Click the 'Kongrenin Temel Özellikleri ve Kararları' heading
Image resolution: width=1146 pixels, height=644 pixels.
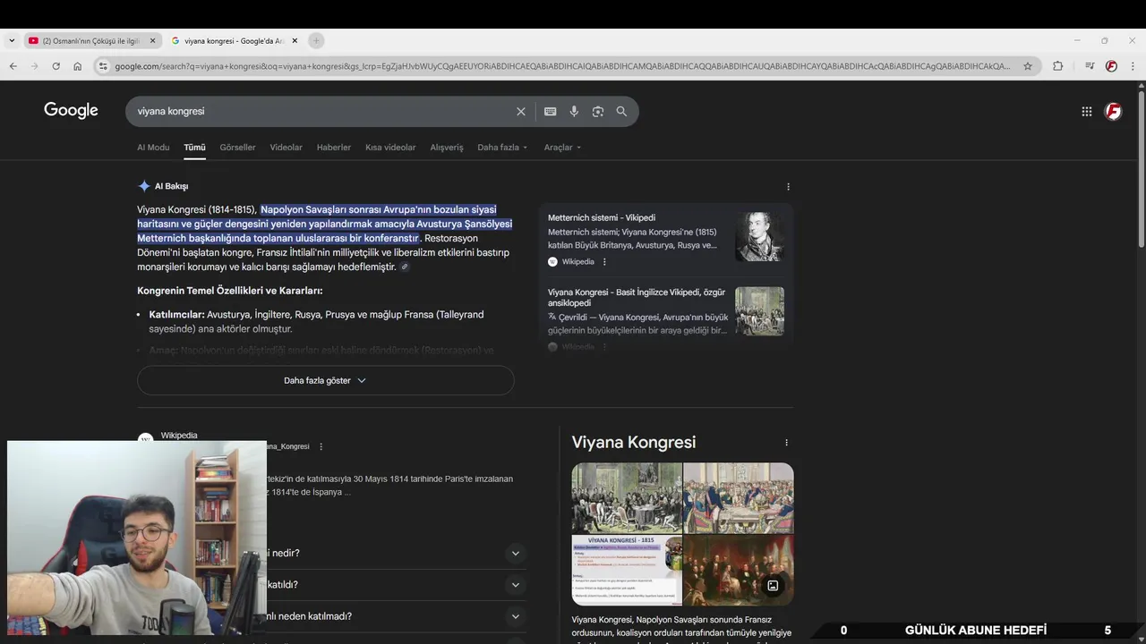point(229,291)
